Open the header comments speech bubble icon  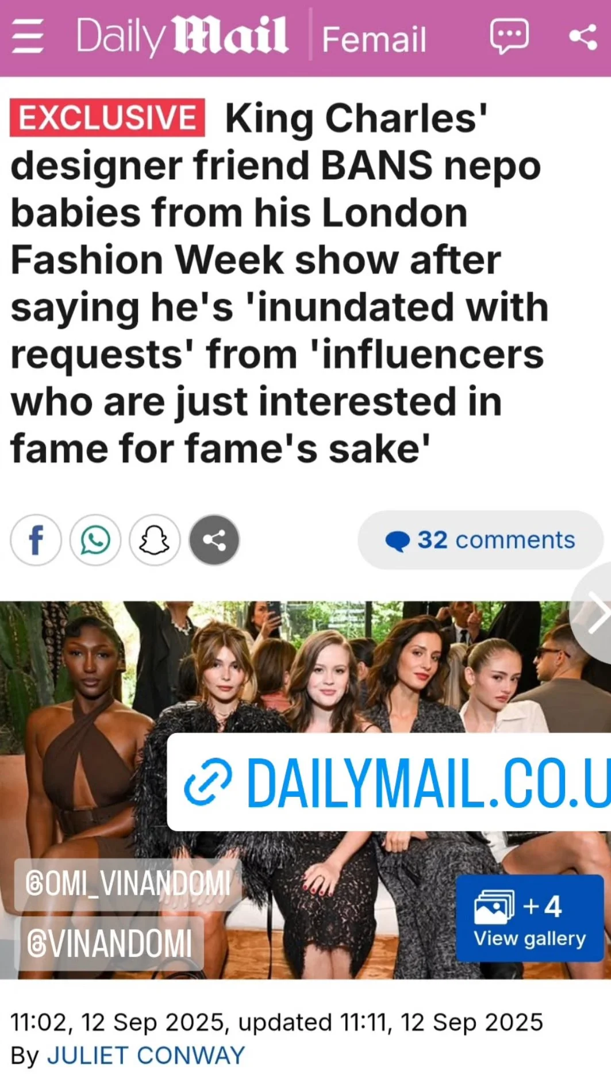click(509, 36)
